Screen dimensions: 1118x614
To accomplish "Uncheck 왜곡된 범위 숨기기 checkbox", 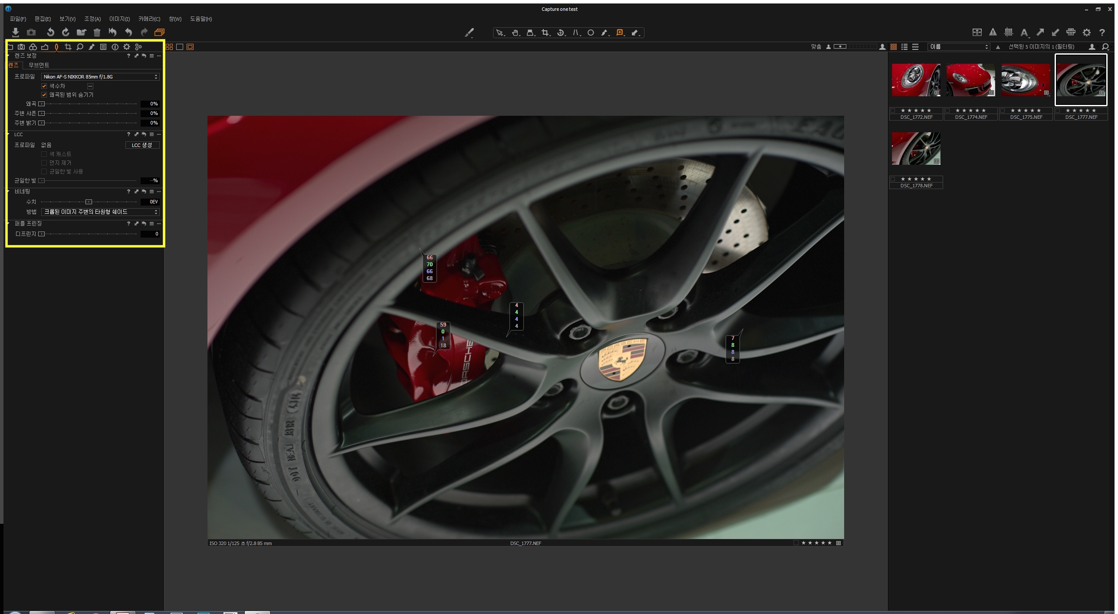I will click(x=44, y=95).
